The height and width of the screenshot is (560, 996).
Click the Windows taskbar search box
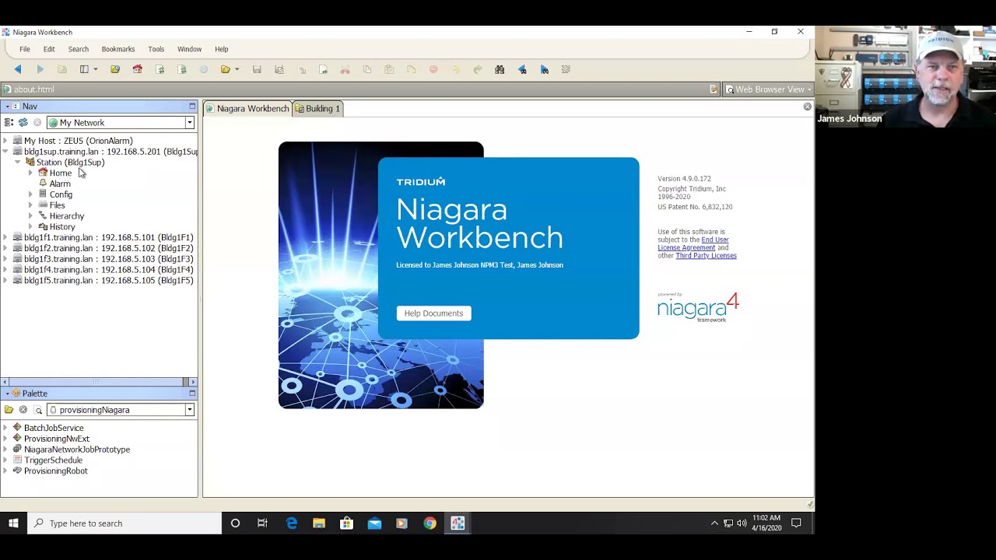(x=124, y=523)
